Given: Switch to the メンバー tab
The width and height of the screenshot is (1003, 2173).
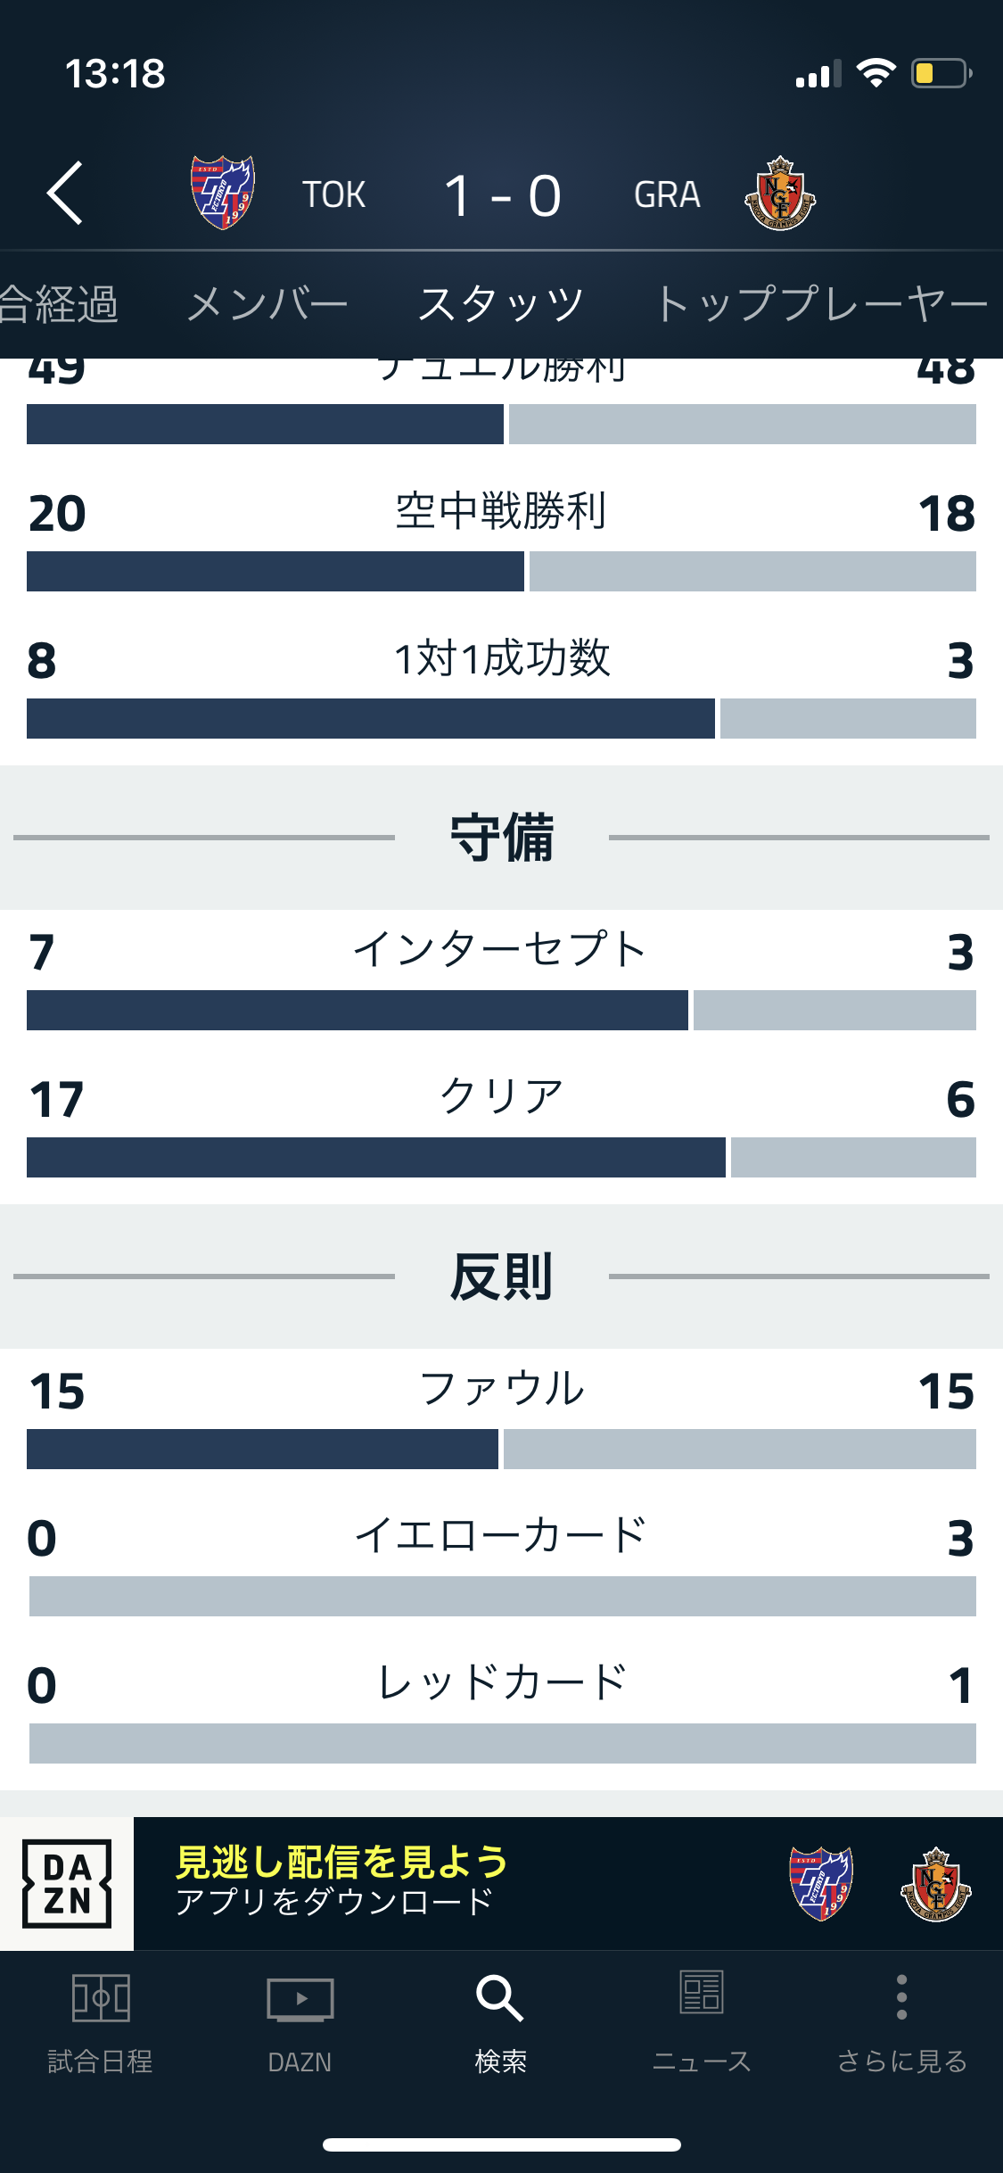Looking at the screenshot, I should (x=267, y=305).
